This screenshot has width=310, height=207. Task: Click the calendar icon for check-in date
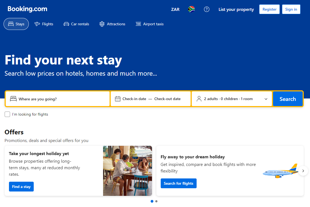(117, 99)
